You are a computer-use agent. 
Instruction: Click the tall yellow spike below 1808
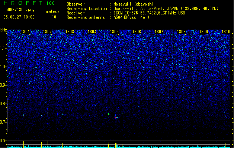point(176,144)
